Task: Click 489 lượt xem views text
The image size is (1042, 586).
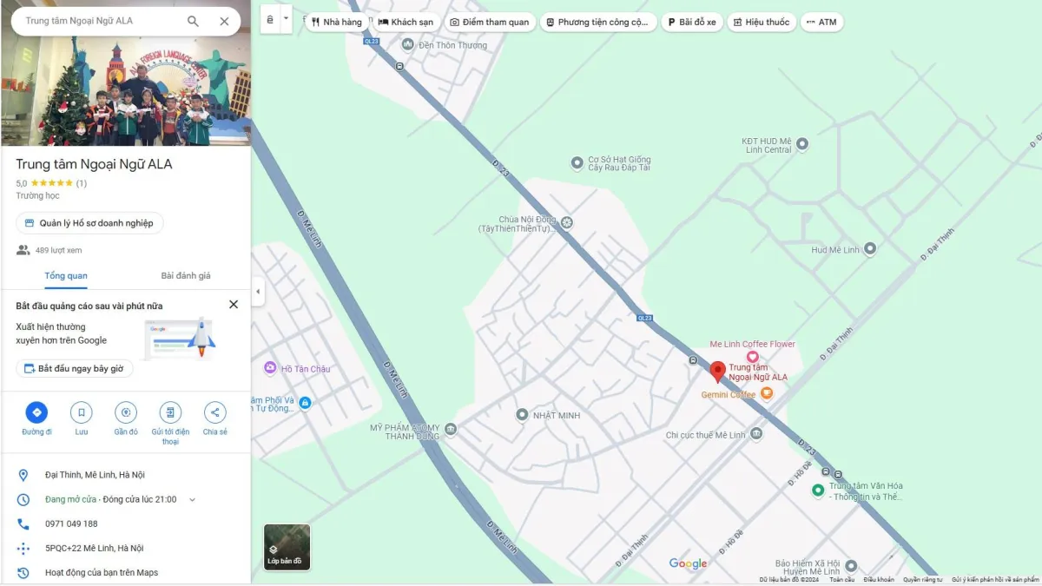Action: (x=59, y=250)
